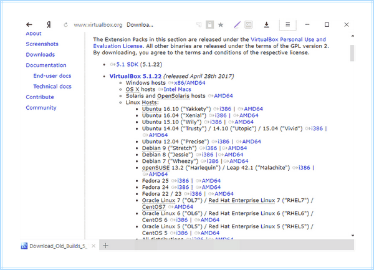
Task: Click the reviews thumbs icon in address bar
Action: click(199, 24)
